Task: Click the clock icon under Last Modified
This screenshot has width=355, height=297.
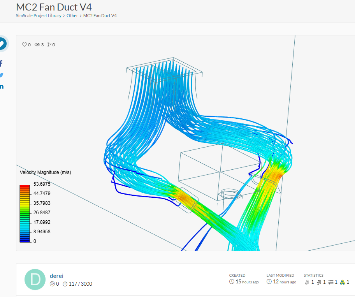Action: tap(269, 281)
